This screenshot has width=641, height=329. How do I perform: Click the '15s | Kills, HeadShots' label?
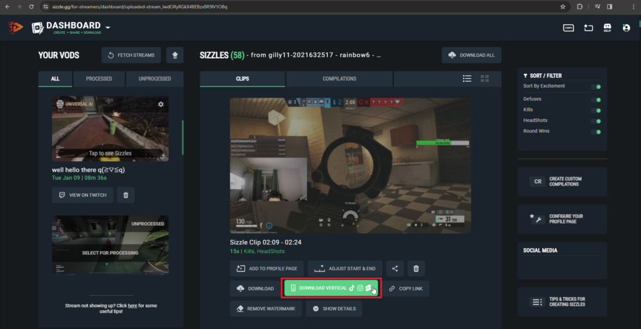coord(257,251)
